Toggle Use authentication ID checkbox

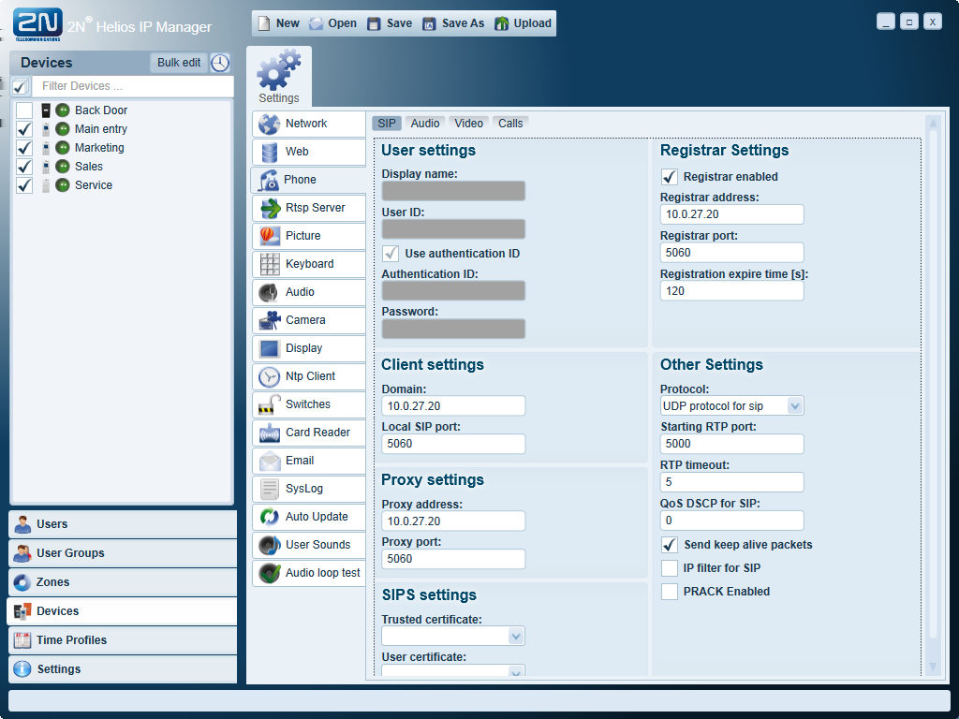[391, 254]
